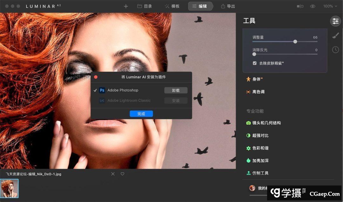The image size is (343, 202).
Task: Open the sliders Edit tools icon
Action: coord(335,21)
